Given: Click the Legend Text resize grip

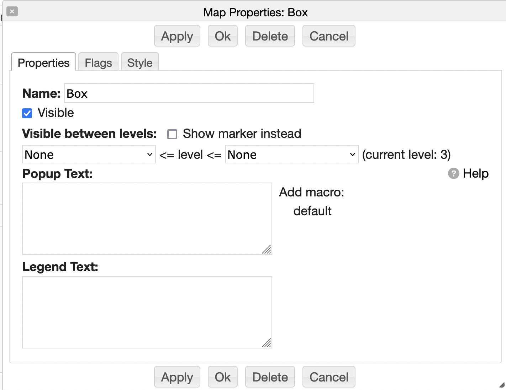Looking at the screenshot, I should tap(267, 343).
